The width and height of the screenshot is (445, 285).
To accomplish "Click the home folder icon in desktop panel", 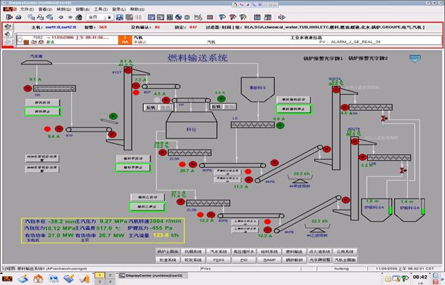I will [38, 279].
